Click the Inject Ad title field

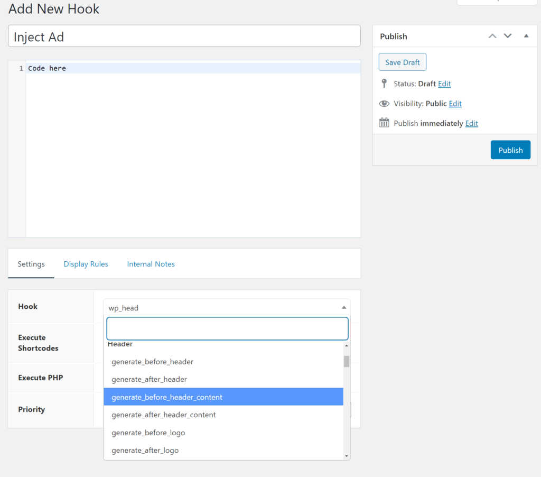184,36
